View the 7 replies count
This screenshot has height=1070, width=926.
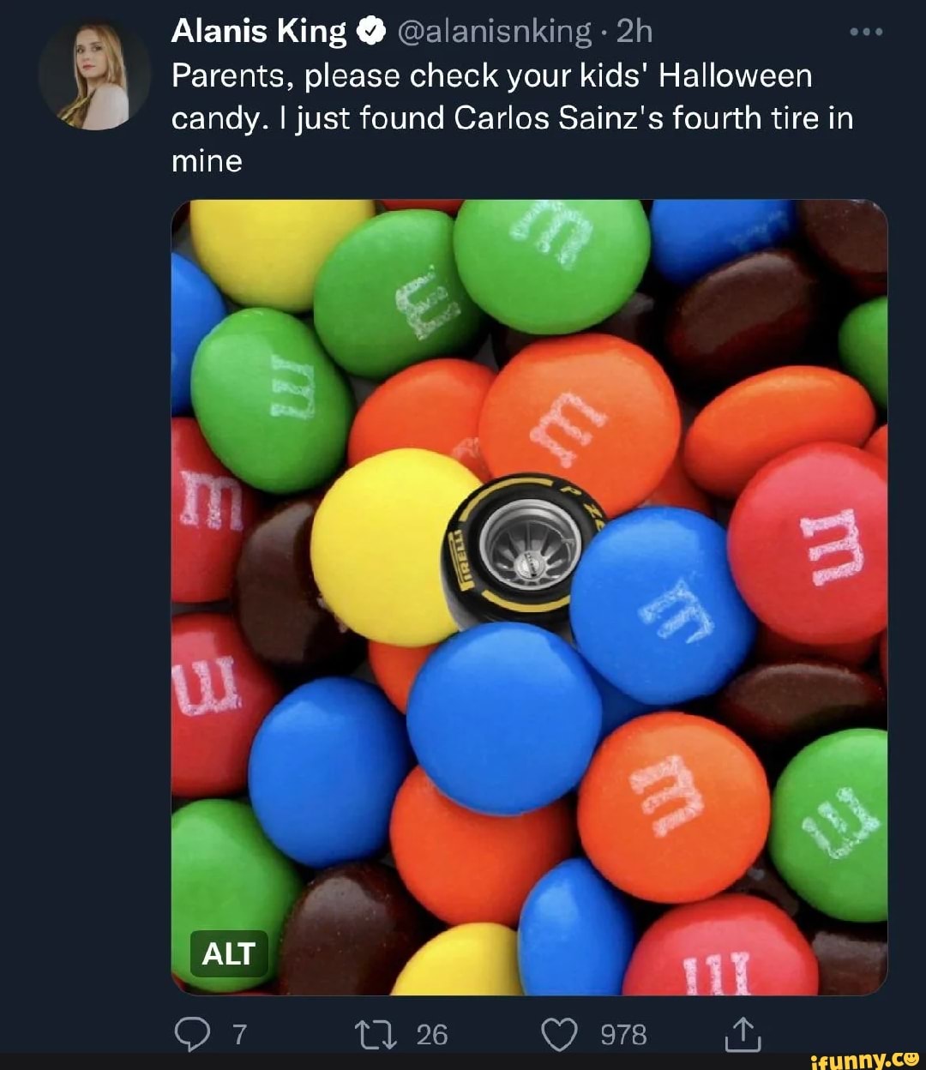240,1035
